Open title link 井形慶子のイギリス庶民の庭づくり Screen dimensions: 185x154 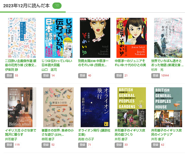[x=130, y=132]
